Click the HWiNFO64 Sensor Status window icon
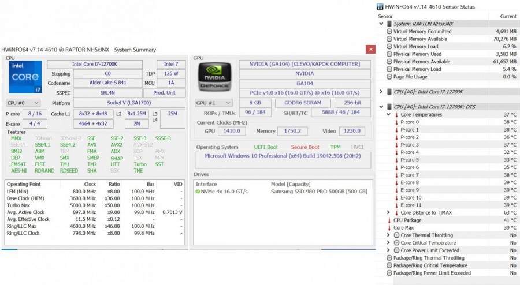520x285 pixels. coord(380,6)
